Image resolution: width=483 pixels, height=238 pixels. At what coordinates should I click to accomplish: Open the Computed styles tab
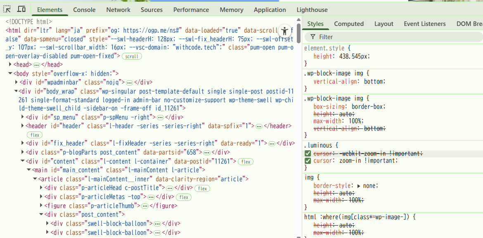coord(349,24)
